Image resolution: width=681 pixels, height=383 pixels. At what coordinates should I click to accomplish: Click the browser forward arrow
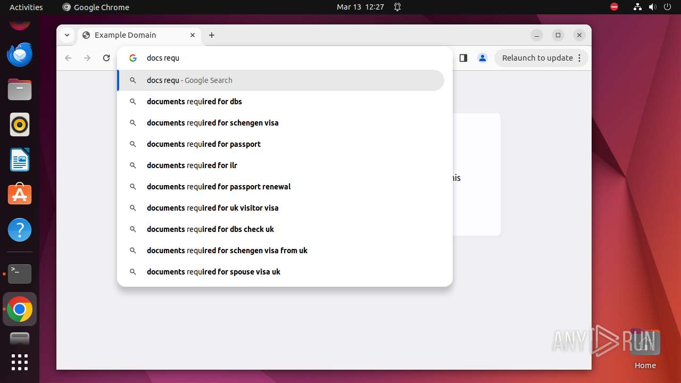coord(87,58)
